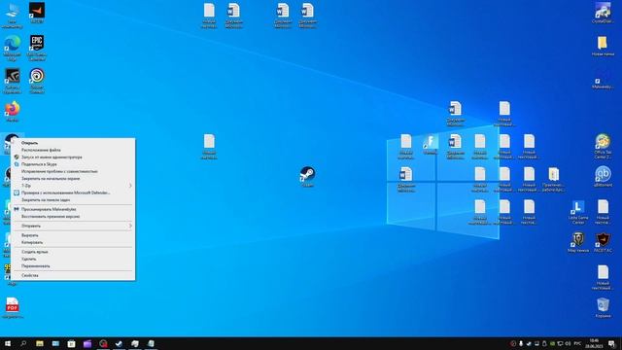Select the Корзина recycle bin icon
The height and width of the screenshot is (350, 622).
click(x=603, y=307)
